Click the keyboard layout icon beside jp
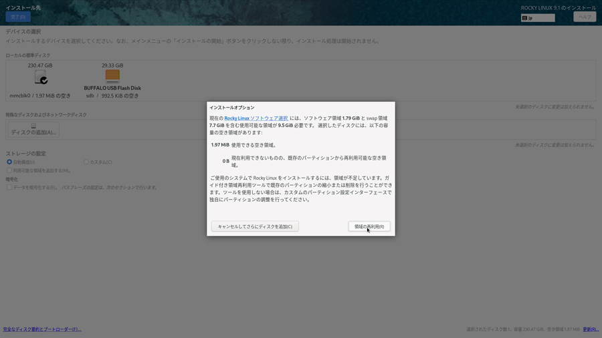This screenshot has width=602, height=338. point(525,18)
